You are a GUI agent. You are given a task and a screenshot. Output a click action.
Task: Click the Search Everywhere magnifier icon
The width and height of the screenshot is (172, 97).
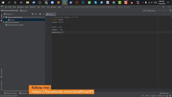tap(170, 11)
